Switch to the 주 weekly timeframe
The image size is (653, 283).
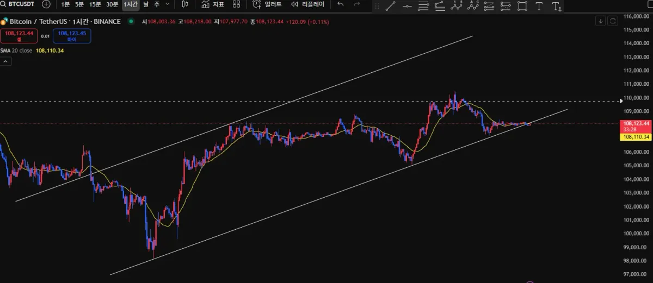(157, 4)
